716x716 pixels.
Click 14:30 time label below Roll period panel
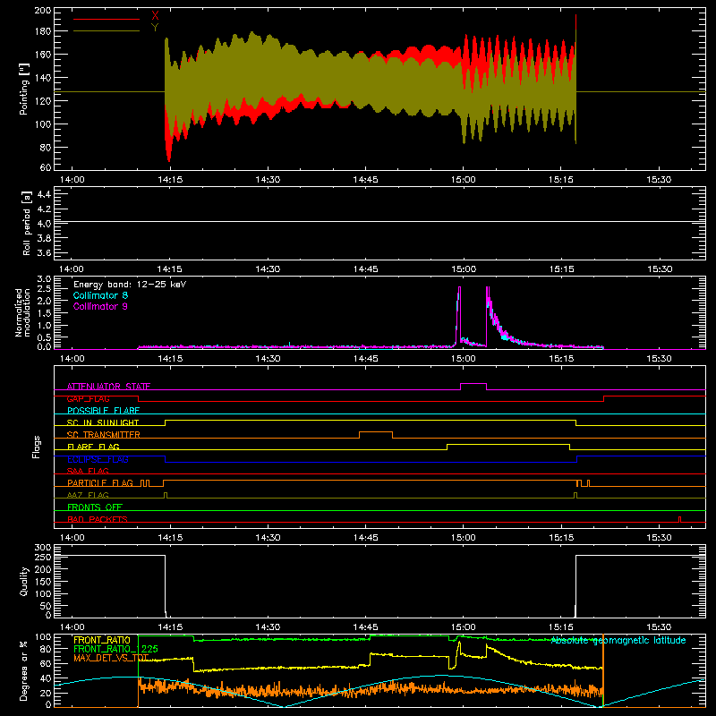pyautogui.click(x=268, y=269)
